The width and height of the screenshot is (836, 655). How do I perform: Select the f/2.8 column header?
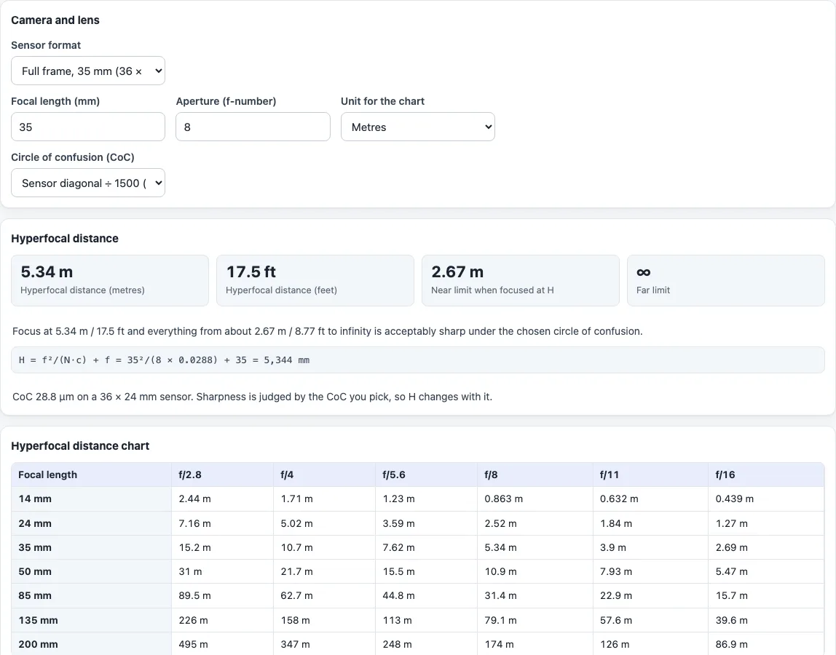[x=222, y=475]
